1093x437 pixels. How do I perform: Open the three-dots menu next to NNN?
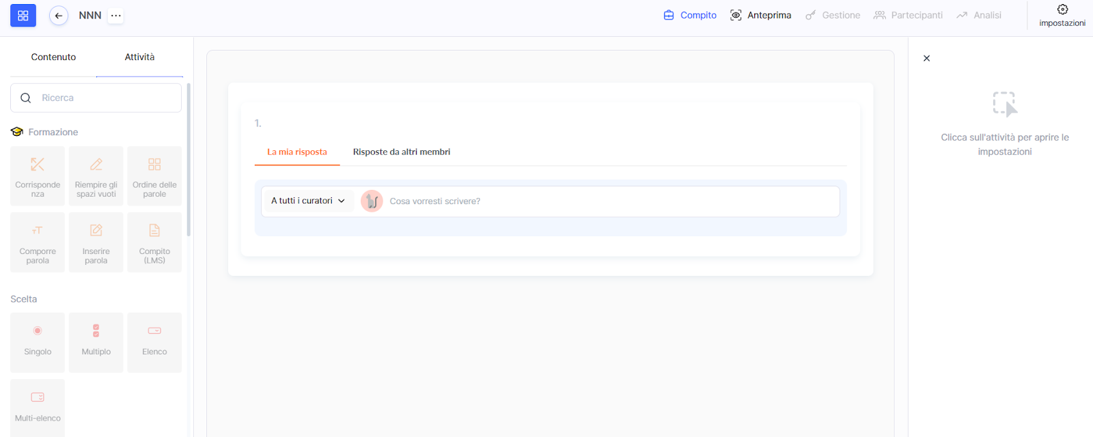point(116,16)
